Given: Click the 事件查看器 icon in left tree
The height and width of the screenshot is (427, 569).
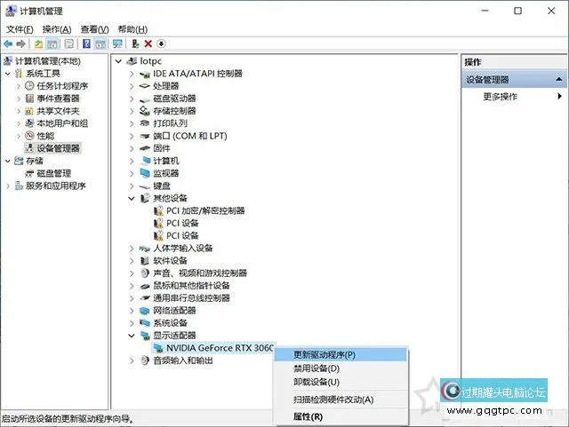Looking at the screenshot, I should [29, 99].
